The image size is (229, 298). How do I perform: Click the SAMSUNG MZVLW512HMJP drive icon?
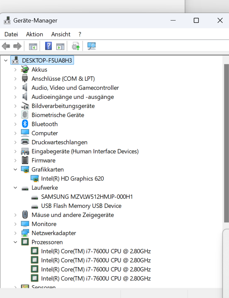pyautogui.click(x=35, y=197)
